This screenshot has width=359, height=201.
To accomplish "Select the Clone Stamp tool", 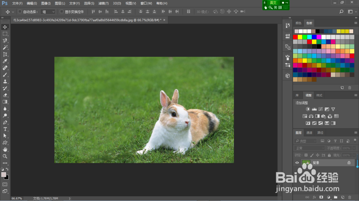I will click(5, 82).
